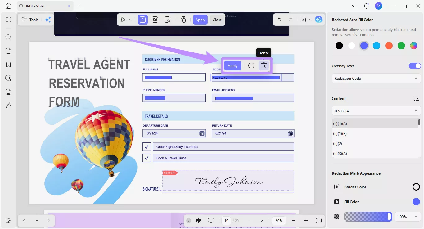
Task: Select the (b)(2) redaction code
Action: pos(375,143)
